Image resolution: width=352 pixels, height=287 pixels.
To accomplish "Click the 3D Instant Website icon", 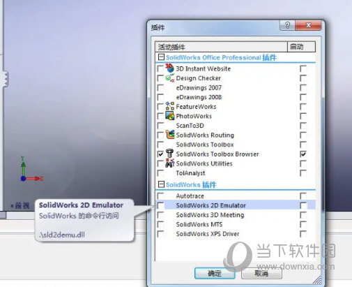I will coord(169,68).
